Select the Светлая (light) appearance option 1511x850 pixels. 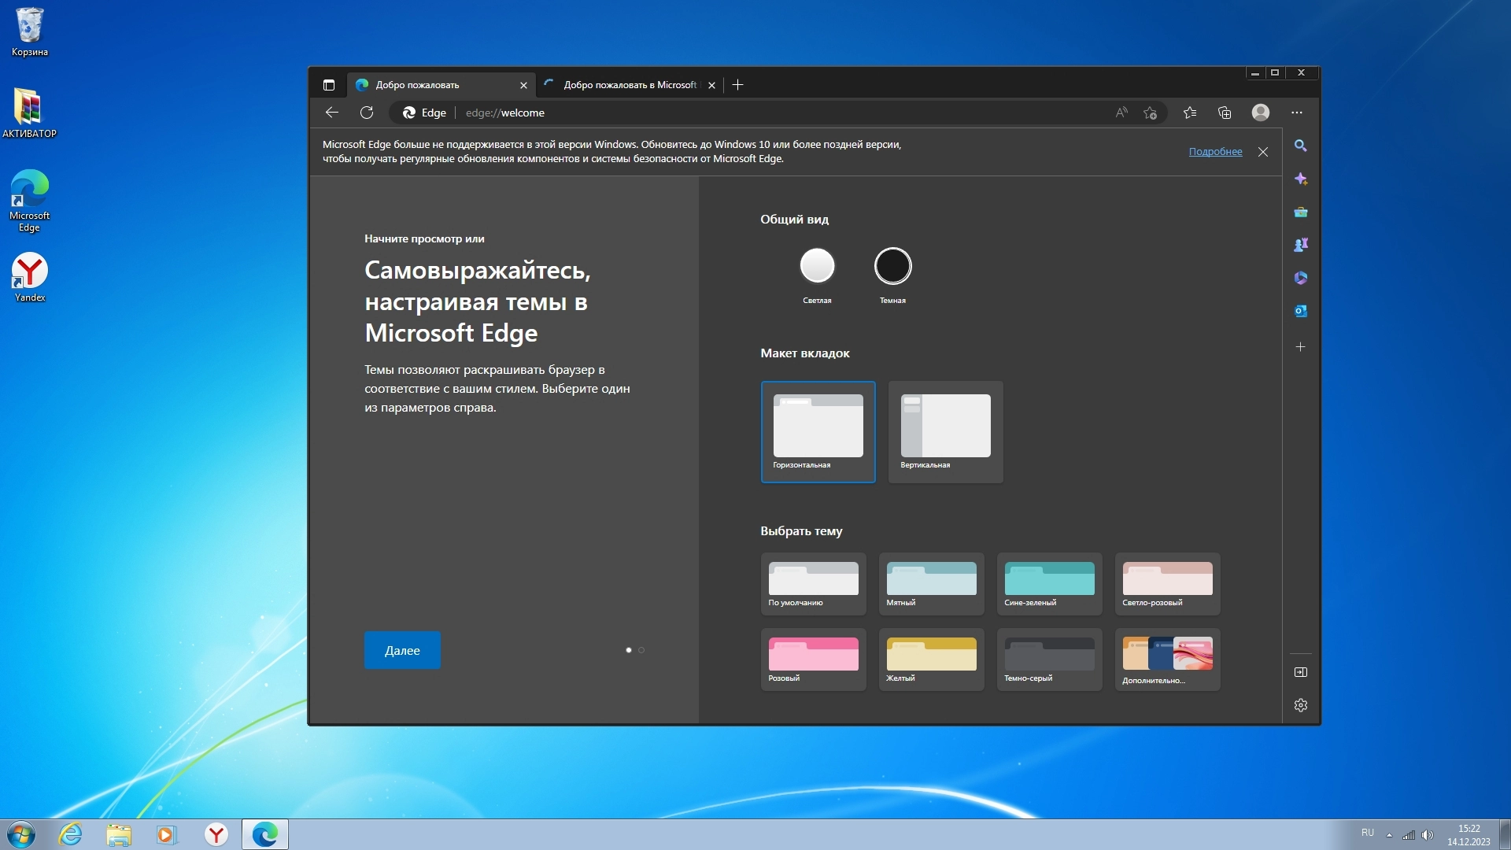(x=817, y=266)
